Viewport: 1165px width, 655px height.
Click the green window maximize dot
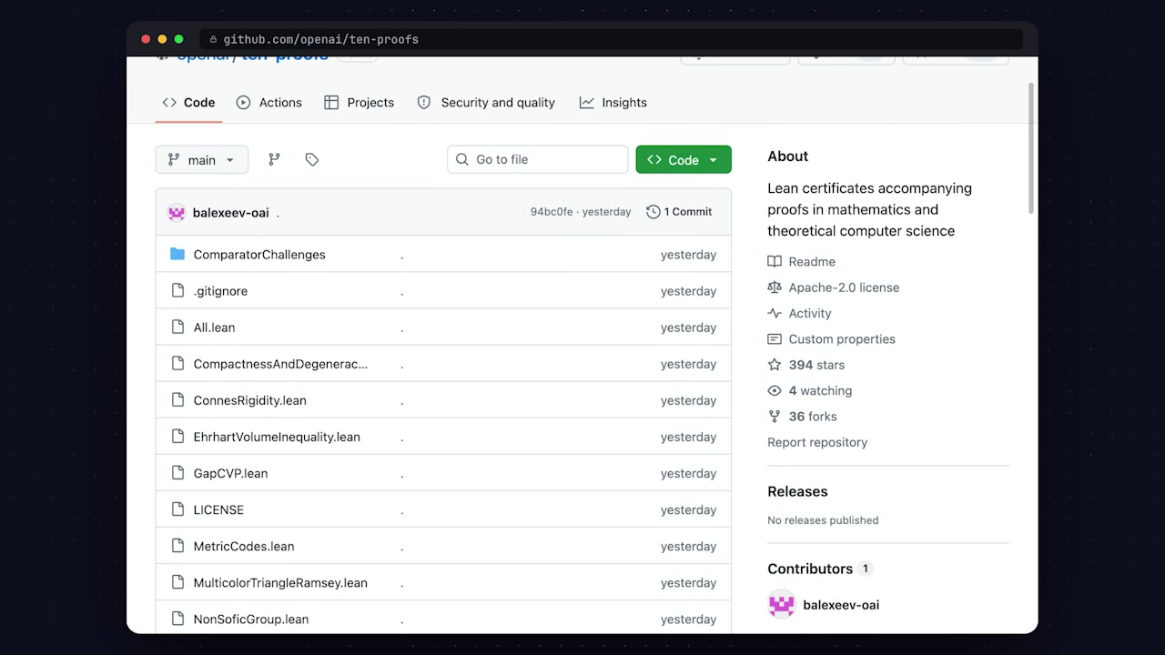[x=179, y=39]
